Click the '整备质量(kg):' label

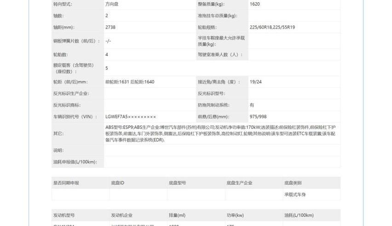211,4
